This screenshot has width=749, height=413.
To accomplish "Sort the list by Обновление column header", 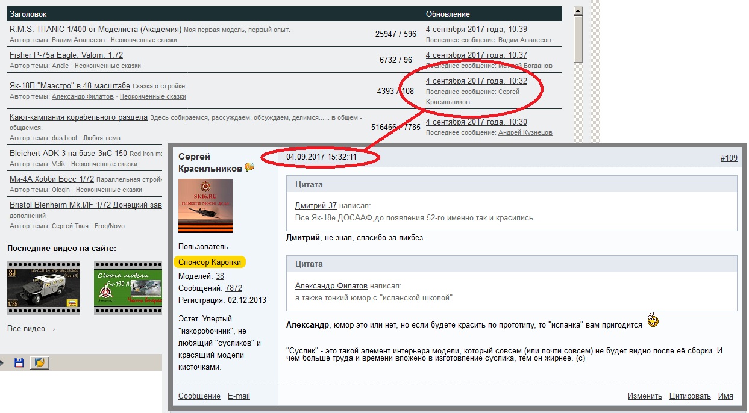I will (448, 14).
